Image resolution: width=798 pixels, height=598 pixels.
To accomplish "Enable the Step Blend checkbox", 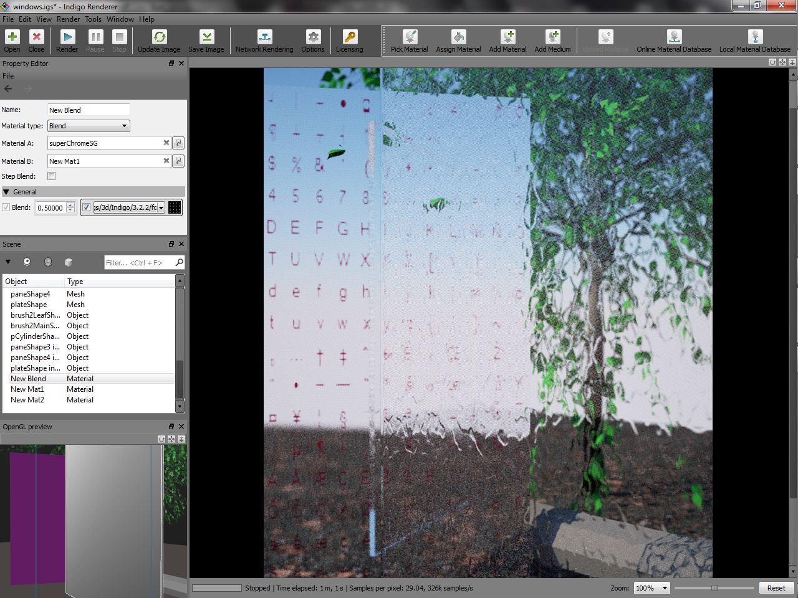I will pos(52,176).
